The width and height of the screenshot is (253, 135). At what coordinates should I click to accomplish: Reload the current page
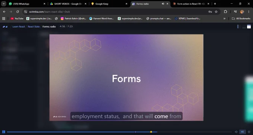pyautogui.click(x=17, y=12)
